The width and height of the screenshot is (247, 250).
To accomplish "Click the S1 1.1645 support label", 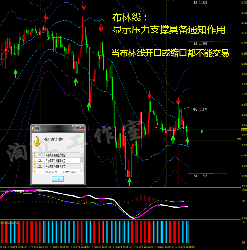I will [x=201, y=176].
